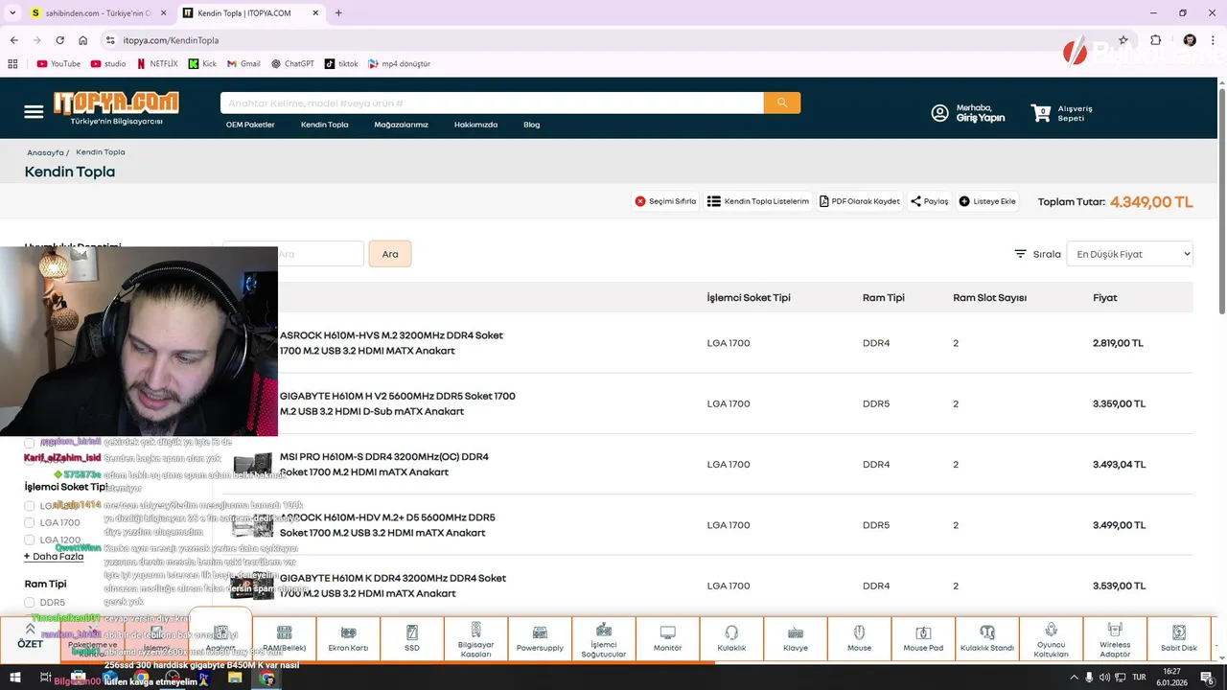1227x690 pixels.
Task: Open OEM Paketler menu item
Action: [250, 125]
